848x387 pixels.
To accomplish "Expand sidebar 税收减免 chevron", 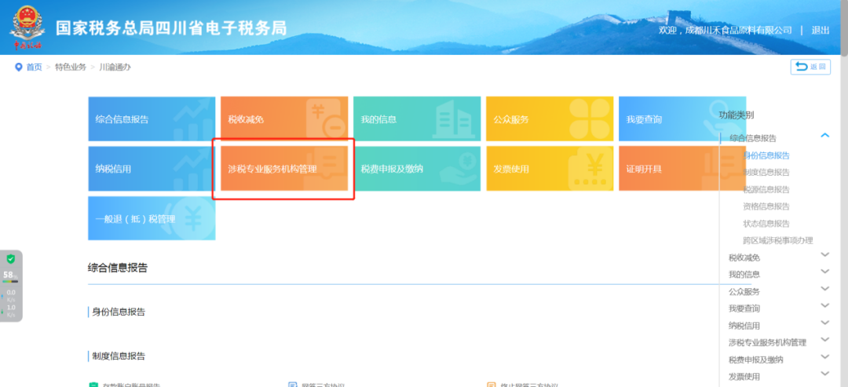I will click(x=824, y=254).
